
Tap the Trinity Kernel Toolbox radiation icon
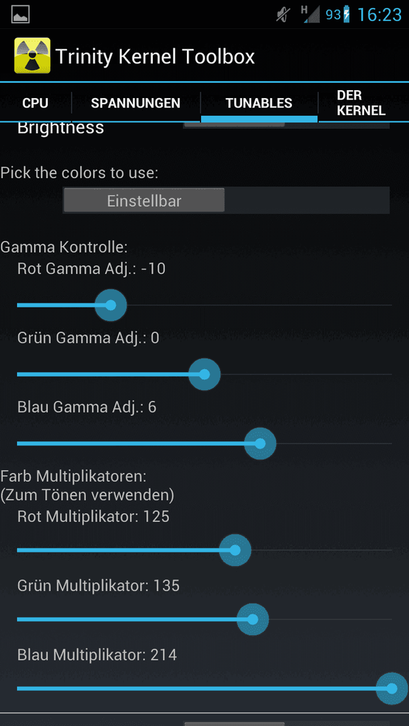32,56
